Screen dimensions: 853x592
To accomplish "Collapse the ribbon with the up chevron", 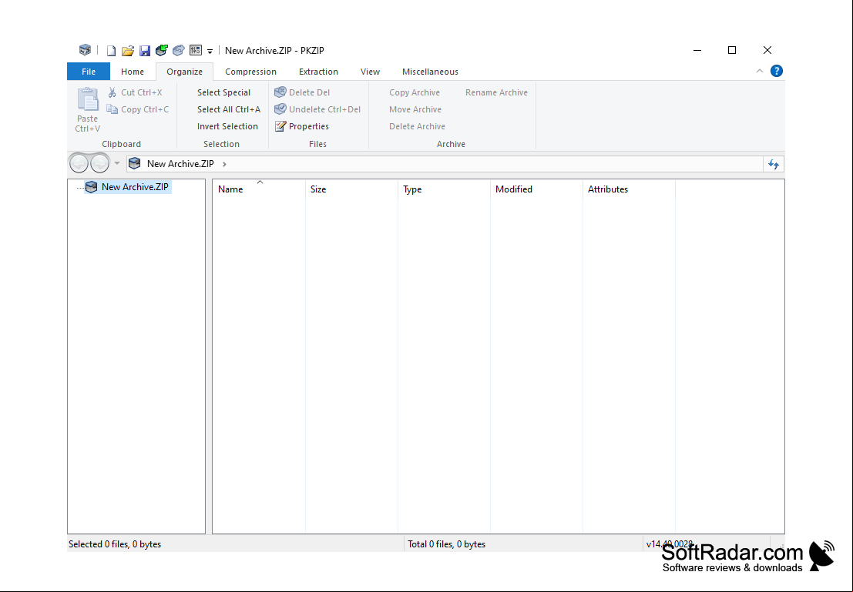I will point(760,72).
